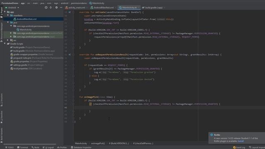Hide the Project panel with the minus icon
Viewport: 265px width, 149px height.
tap(61, 7)
